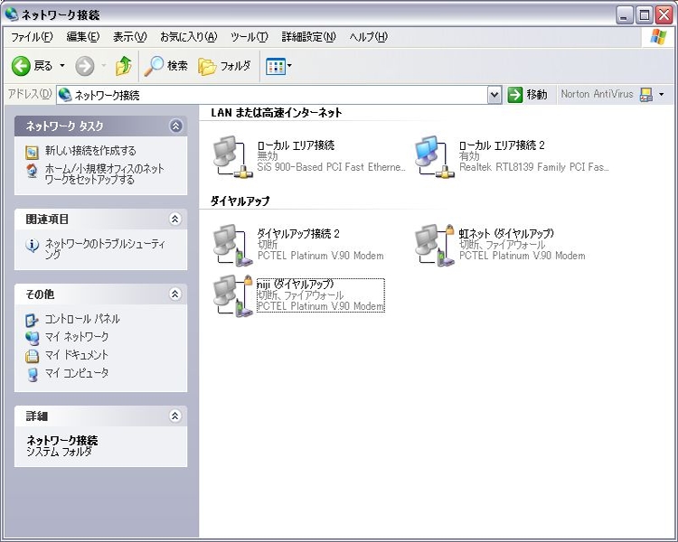Screen dimensions: 678x542
Task: Open the ファイル(F) menu
Action: 32,37
